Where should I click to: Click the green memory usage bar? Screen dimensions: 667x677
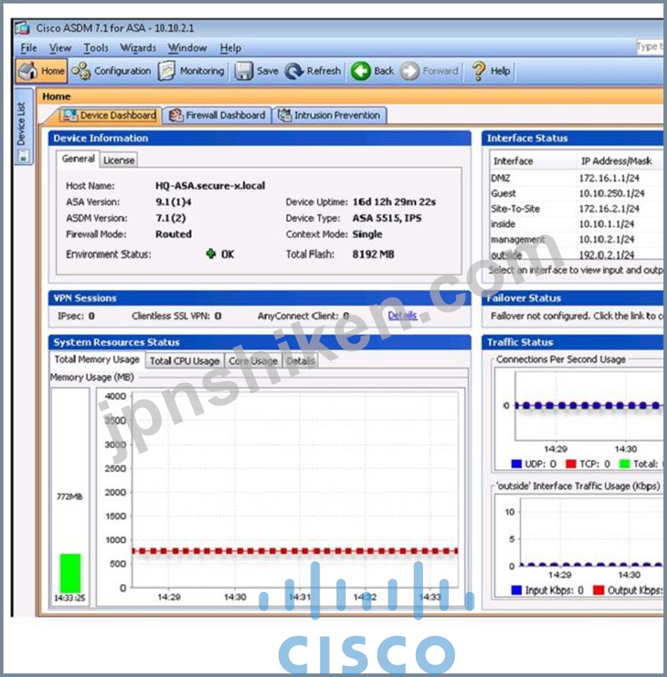70,573
